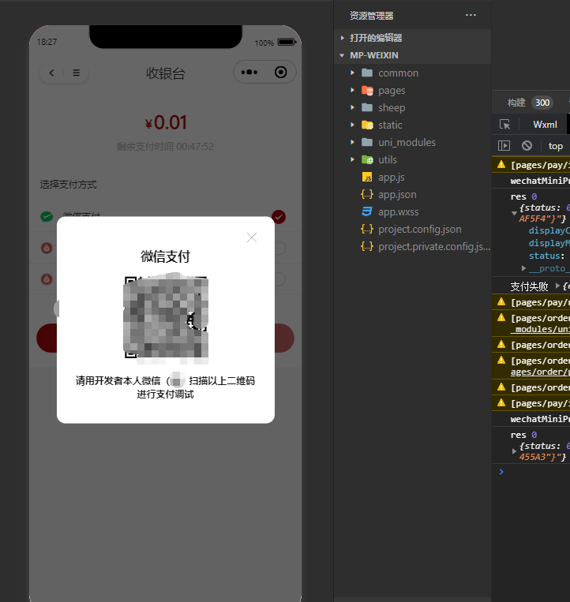570x602 pixels.
Task: Click the 300 badge on 构建 tab
Action: (542, 103)
